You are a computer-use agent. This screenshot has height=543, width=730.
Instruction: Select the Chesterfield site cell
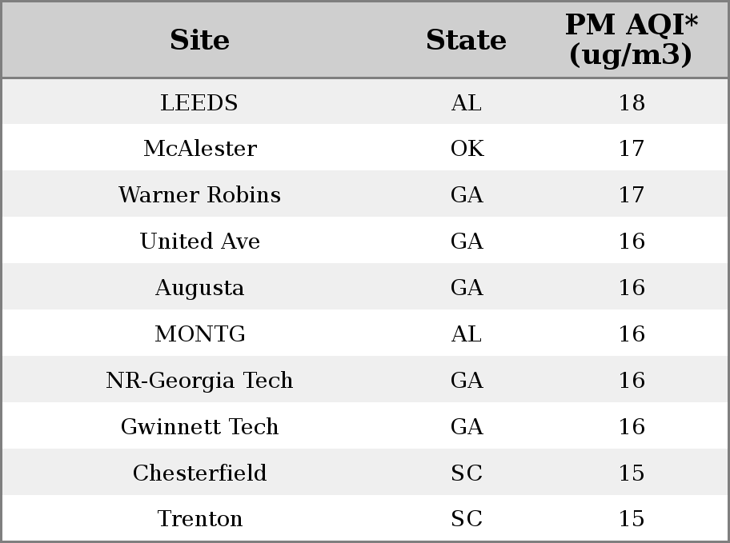(x=200, y=473)
